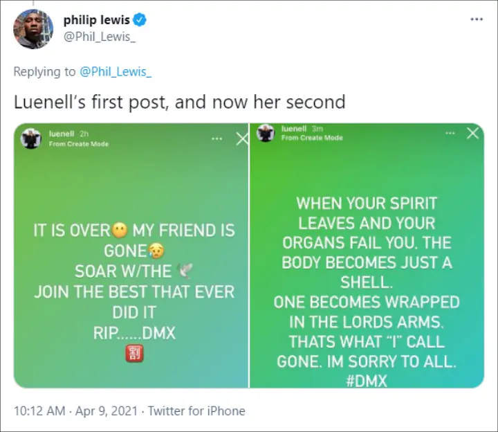Image resolution: width=498 pixels, height=432 pixels.
Task: Click the luenell username in the right story
Action: (295, 129)
